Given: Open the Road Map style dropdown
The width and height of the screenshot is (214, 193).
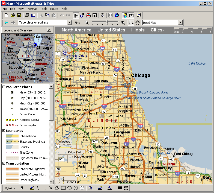Looking at the screenshot, I should click(x=180, y=22).
